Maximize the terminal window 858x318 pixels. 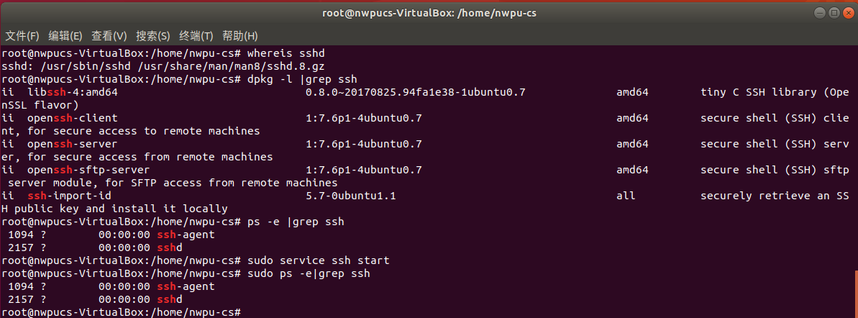click(x=834, y=12)
